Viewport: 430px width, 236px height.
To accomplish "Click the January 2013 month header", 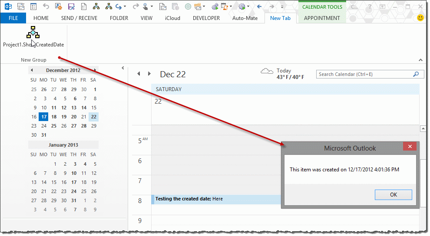I will (x=63, y=145).
